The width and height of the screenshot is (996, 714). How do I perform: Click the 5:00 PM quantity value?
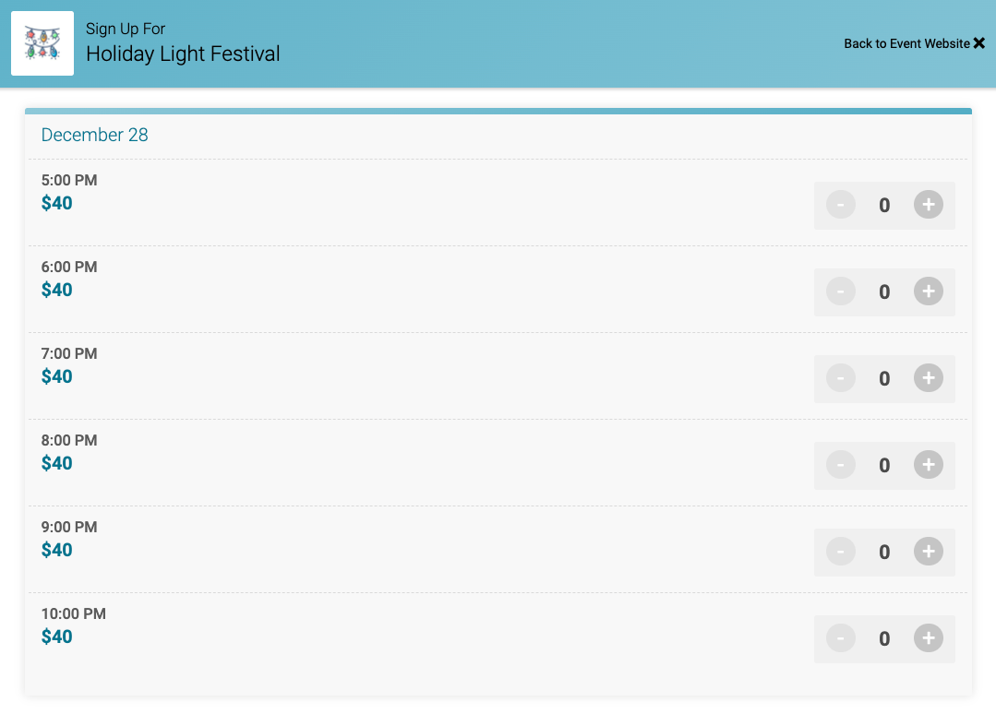coord(884,206)
